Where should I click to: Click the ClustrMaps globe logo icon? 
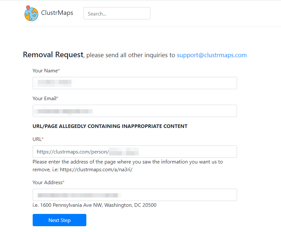pos(31,13)
